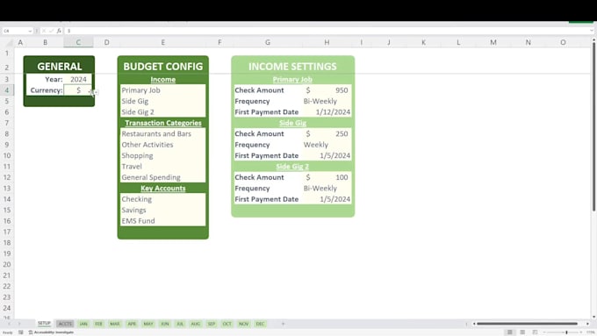The height and width of the screenshot is (336, 597).
Task: Open the MAY sheet tab
Action: point(148,324)
